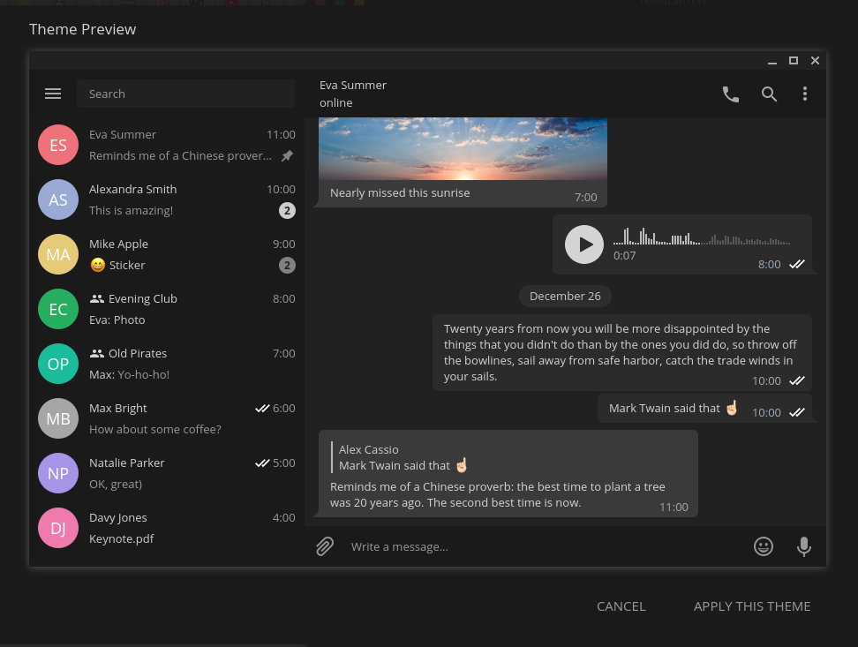Viewport: 858px width, 647px height.
Task: Open the Max Bright MB avatar
Action: (x=58, y=418)
